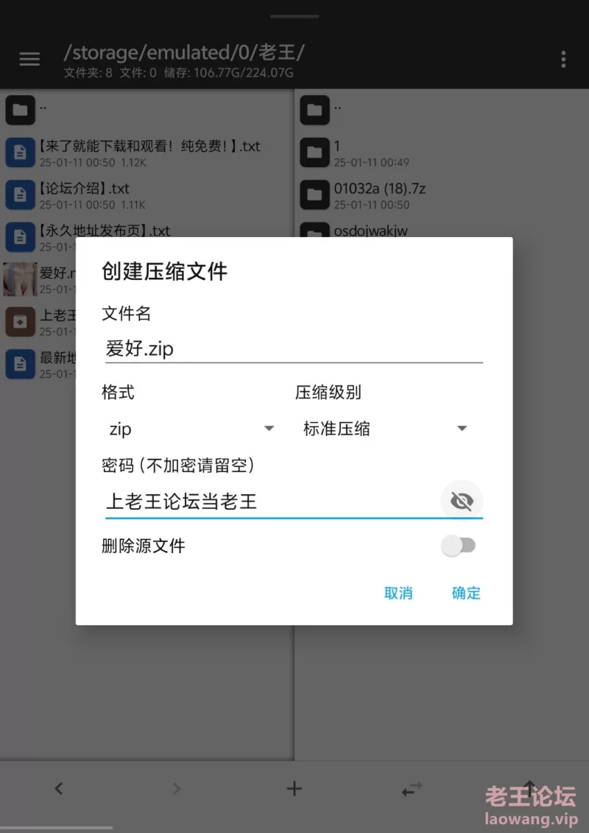
Task: Tap the forward arrow in bottom bar
Action: tap(177, 788)
